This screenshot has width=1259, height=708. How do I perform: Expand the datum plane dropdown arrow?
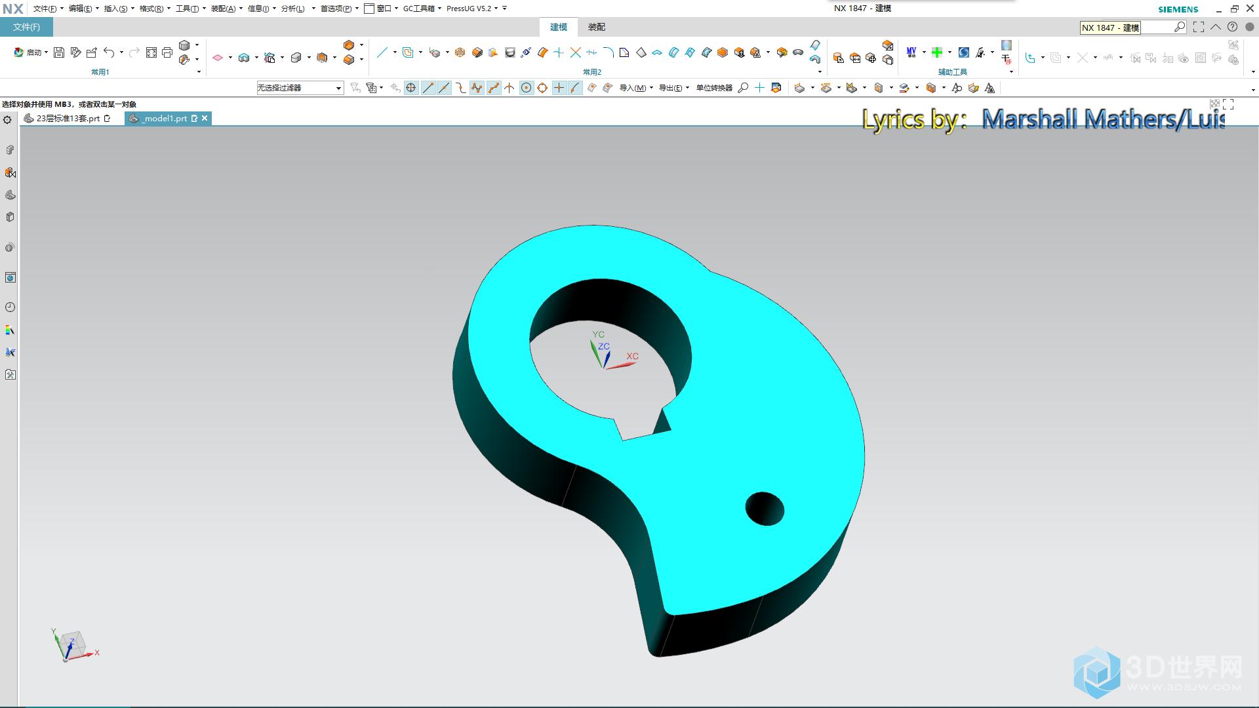click(x=230, y=58)
